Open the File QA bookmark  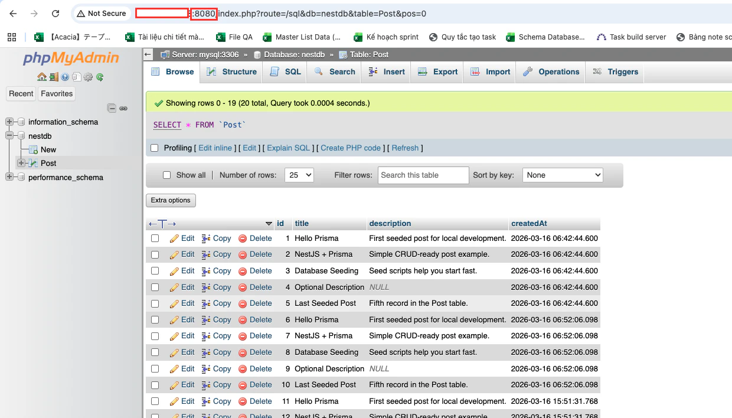234,37
